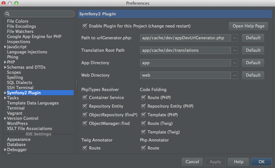
Task: Focus the preferences search field
Action: [39, 14]
